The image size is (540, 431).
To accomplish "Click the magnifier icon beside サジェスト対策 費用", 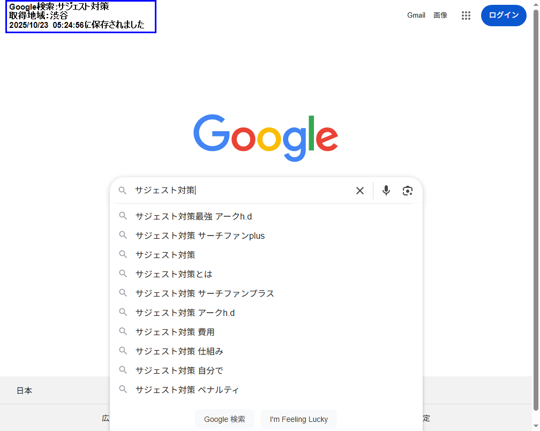I will click(x=123, y=331).
